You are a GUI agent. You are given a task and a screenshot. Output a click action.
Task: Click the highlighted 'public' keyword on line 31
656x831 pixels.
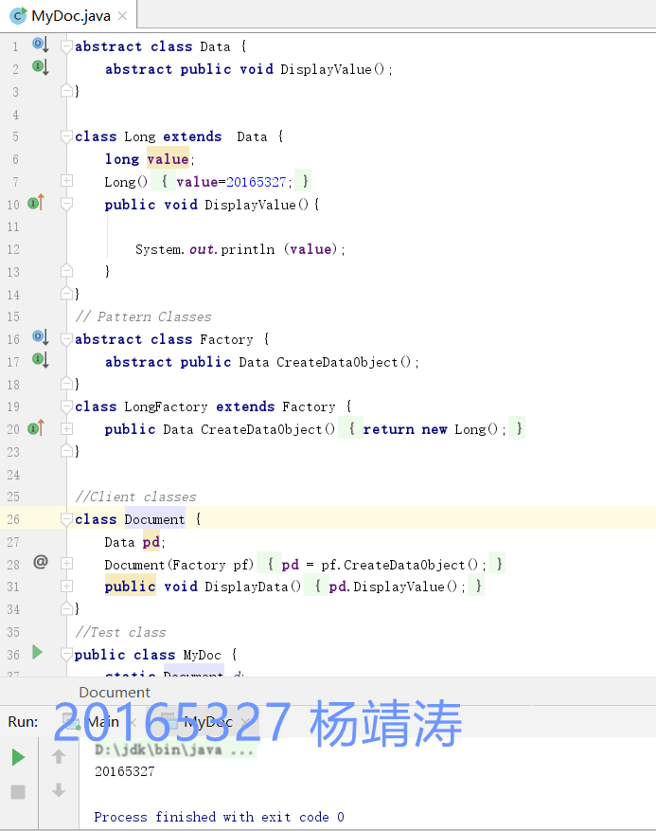(x=131, y=587)
